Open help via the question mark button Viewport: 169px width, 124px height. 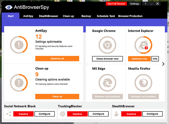point(145,4)
